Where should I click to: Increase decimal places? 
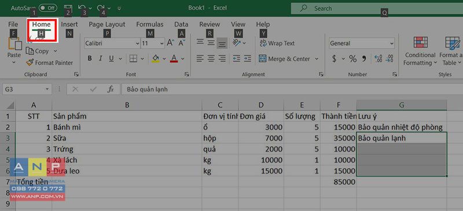[x=379, y=58]
